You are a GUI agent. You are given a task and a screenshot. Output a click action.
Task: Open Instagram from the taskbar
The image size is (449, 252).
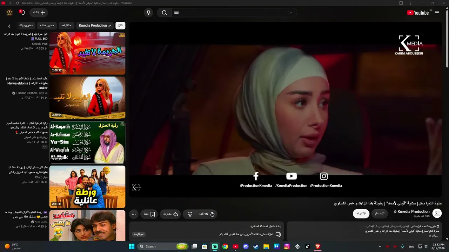[287, 246]
